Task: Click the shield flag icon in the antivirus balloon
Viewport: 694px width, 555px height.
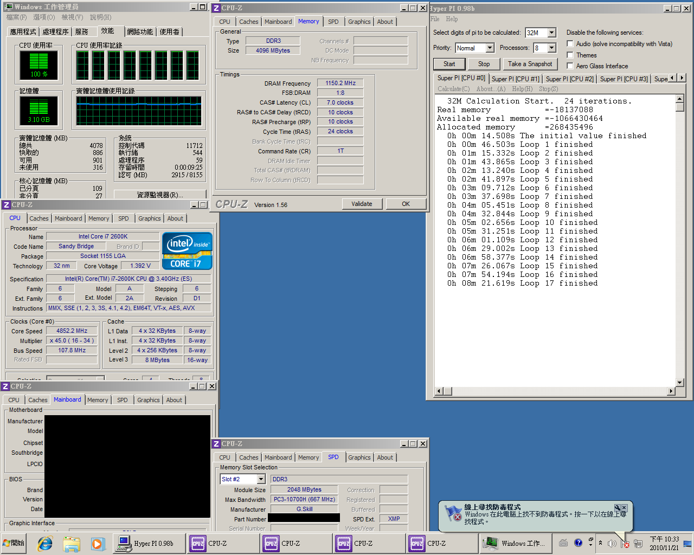Action: click(453, 513)
